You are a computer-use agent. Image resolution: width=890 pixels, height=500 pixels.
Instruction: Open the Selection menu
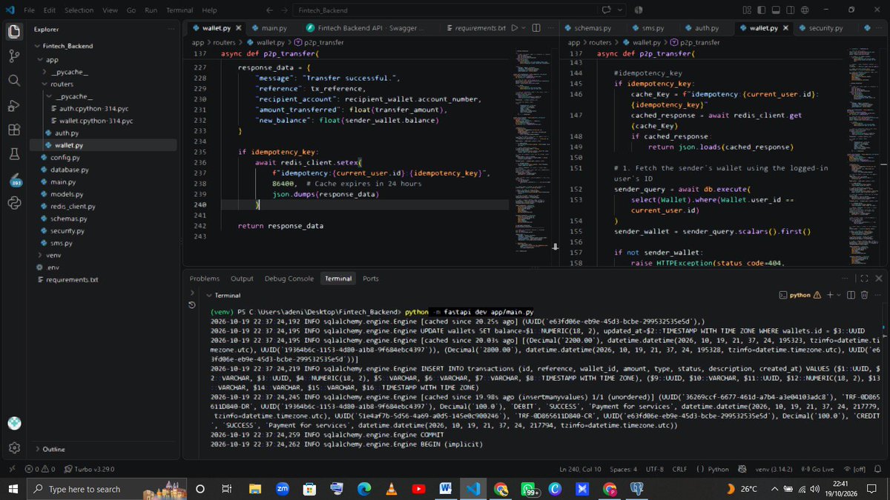tap(79, 10)
